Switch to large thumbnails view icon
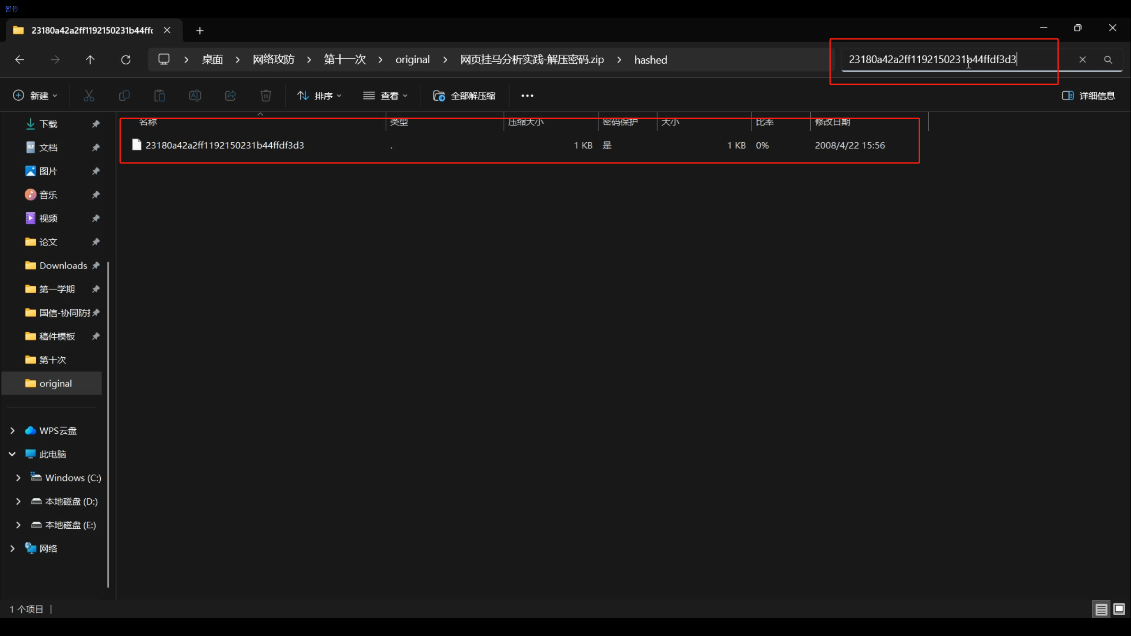The width and height of the screenshot is (1131, 636). click(1119, 609)
